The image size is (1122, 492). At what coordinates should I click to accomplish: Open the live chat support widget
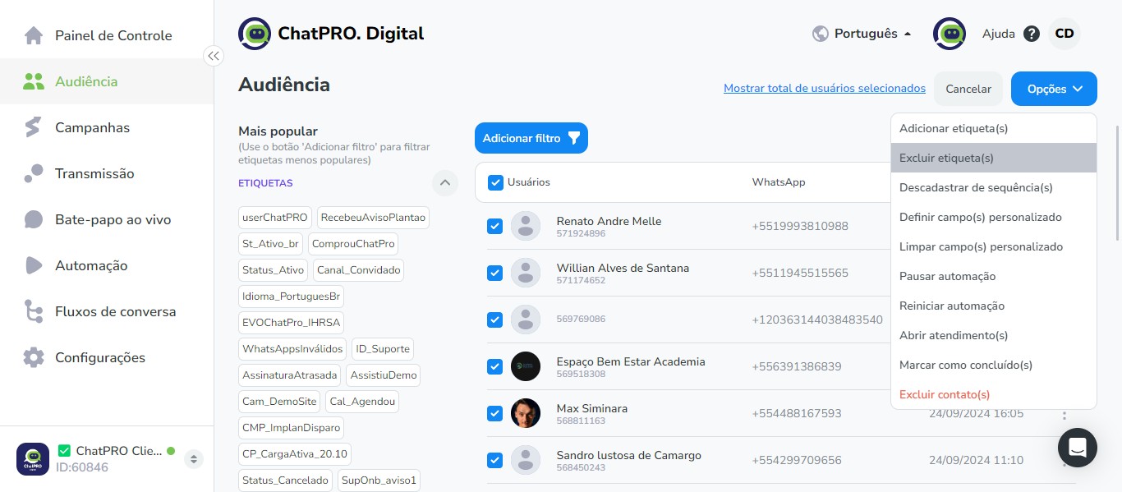(x=1078, y=448)
